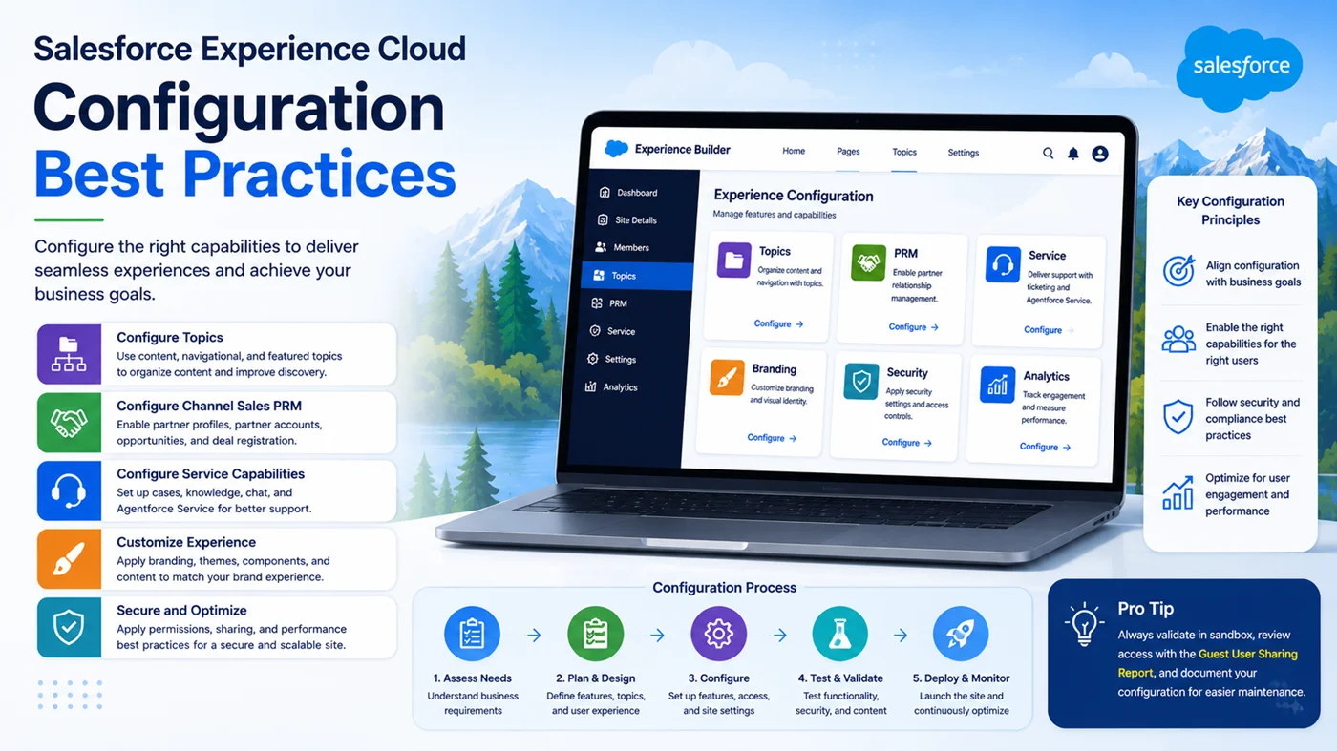This screenshot has width=1337, height=751.
Task: Click Configure link on the Topics card
Action: [x=778, y=323]
